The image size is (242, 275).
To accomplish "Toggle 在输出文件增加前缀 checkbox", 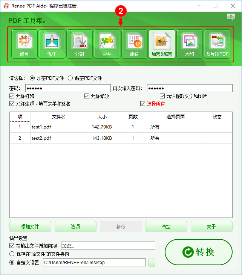I will coord(12,246).
